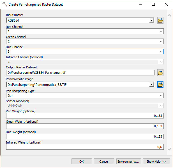Click the OK button

coord(82,162)
